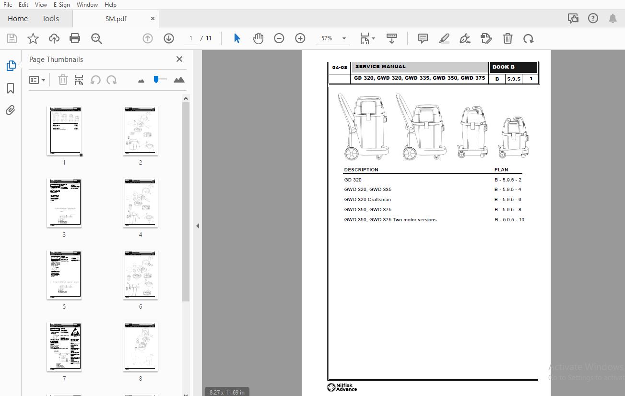Click the read mode keyboard icon
This screenshot has width=625, height=396.
pos(392,38)
